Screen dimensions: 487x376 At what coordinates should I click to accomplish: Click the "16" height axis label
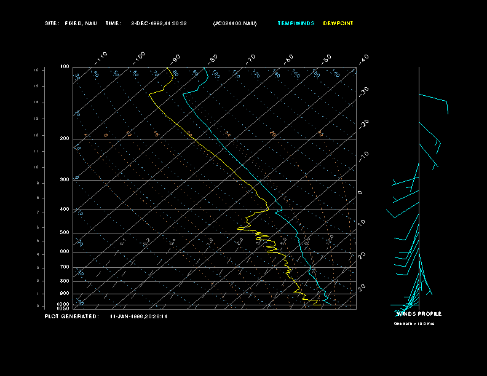36,70
